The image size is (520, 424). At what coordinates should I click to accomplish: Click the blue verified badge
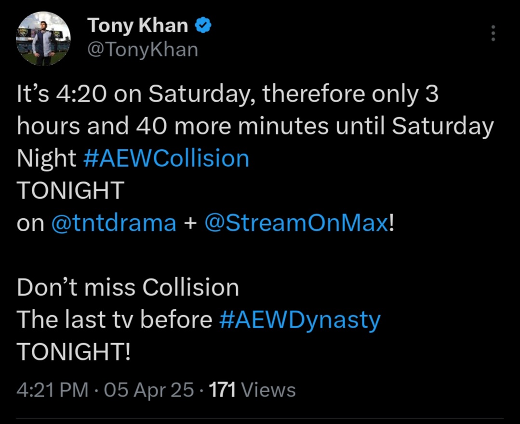[x=203, y=26]
